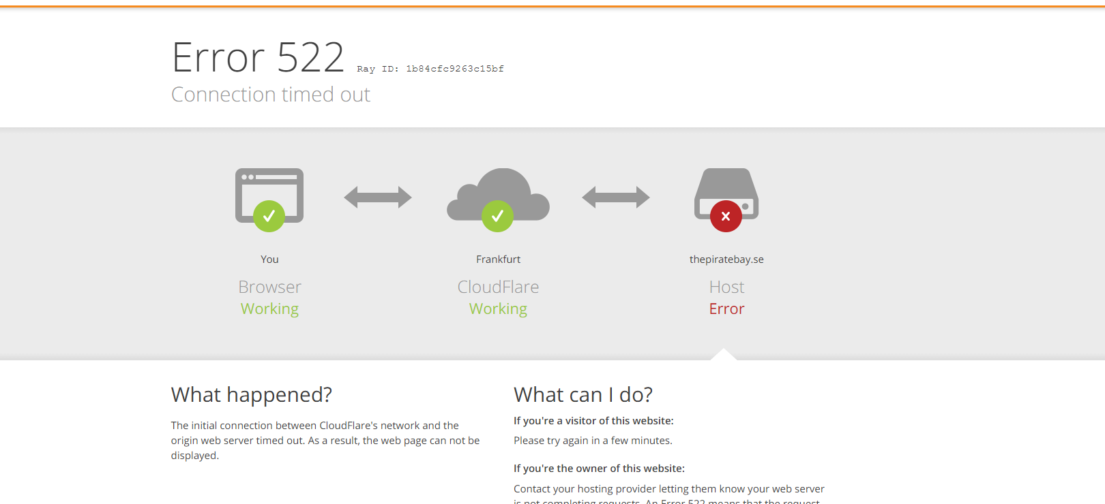The height and width of the screenshot is (504, 1105).
Task: Click the browser window icon above You
Action: [x=269, y=200]
